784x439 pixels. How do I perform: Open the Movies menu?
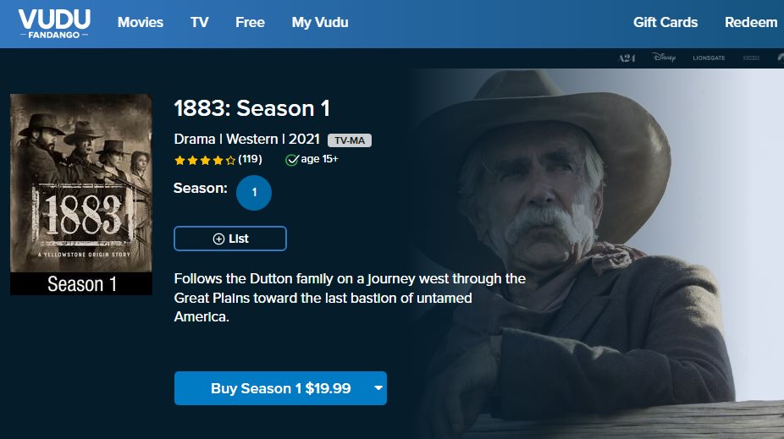point(141,23)
